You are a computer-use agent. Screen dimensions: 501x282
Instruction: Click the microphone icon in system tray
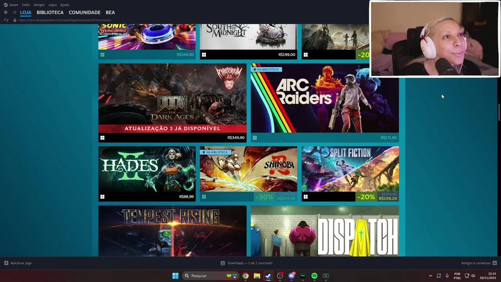click(447, 276)
